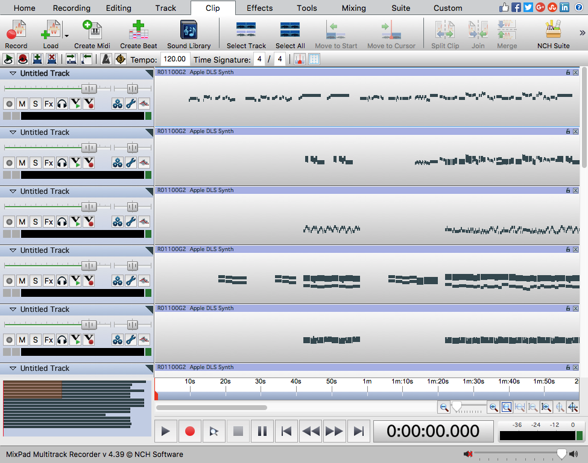Solo the second track with S
The width and height of the screenshot is (588, 463).
tap(35, 163)
